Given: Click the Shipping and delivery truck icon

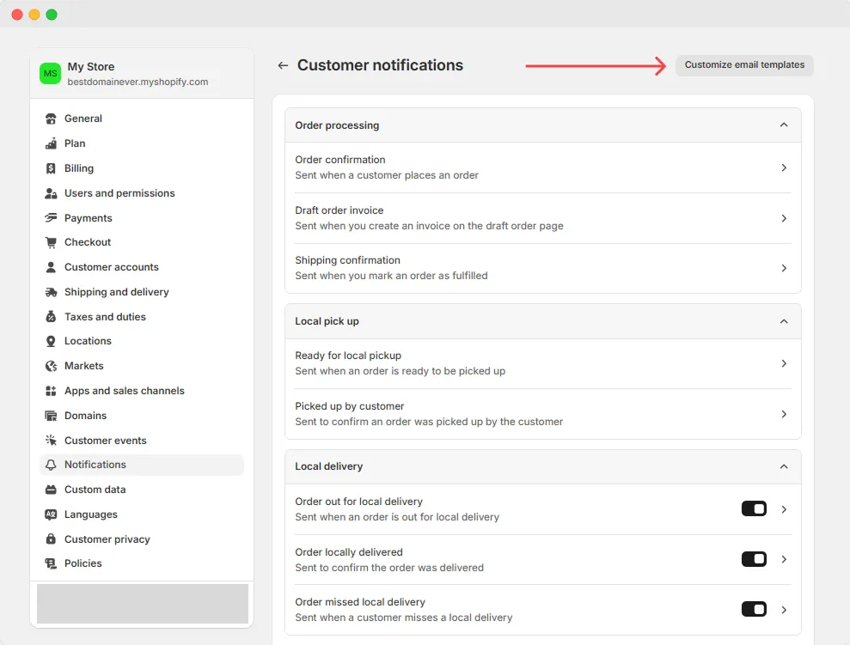Looking at the screenshot, I should [x=50, y=292].
